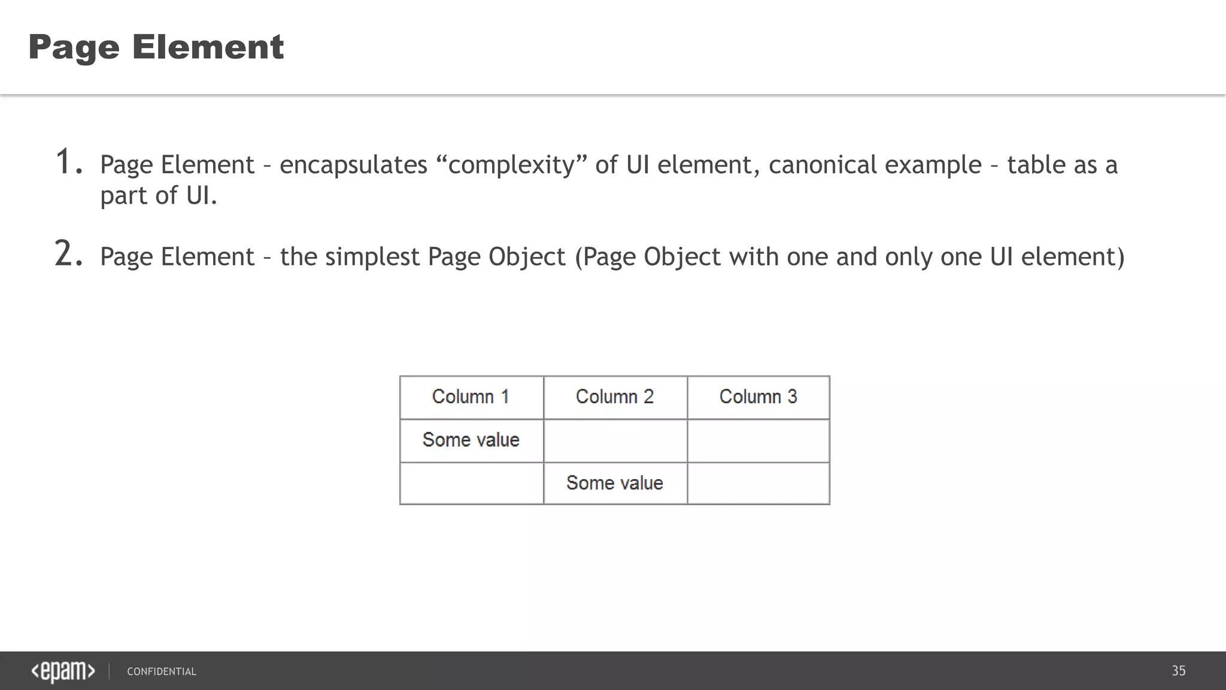The image size is (1226, 690).
Task: Select the Column 1 header cell
Action: pyautogui.click(x=471, y=397)
